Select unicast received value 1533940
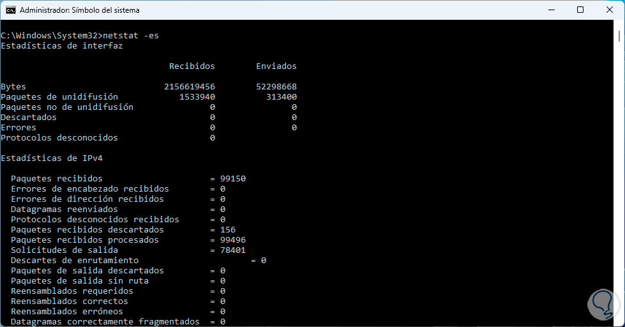This screenshot has height=327, width=625. [197, 97]
